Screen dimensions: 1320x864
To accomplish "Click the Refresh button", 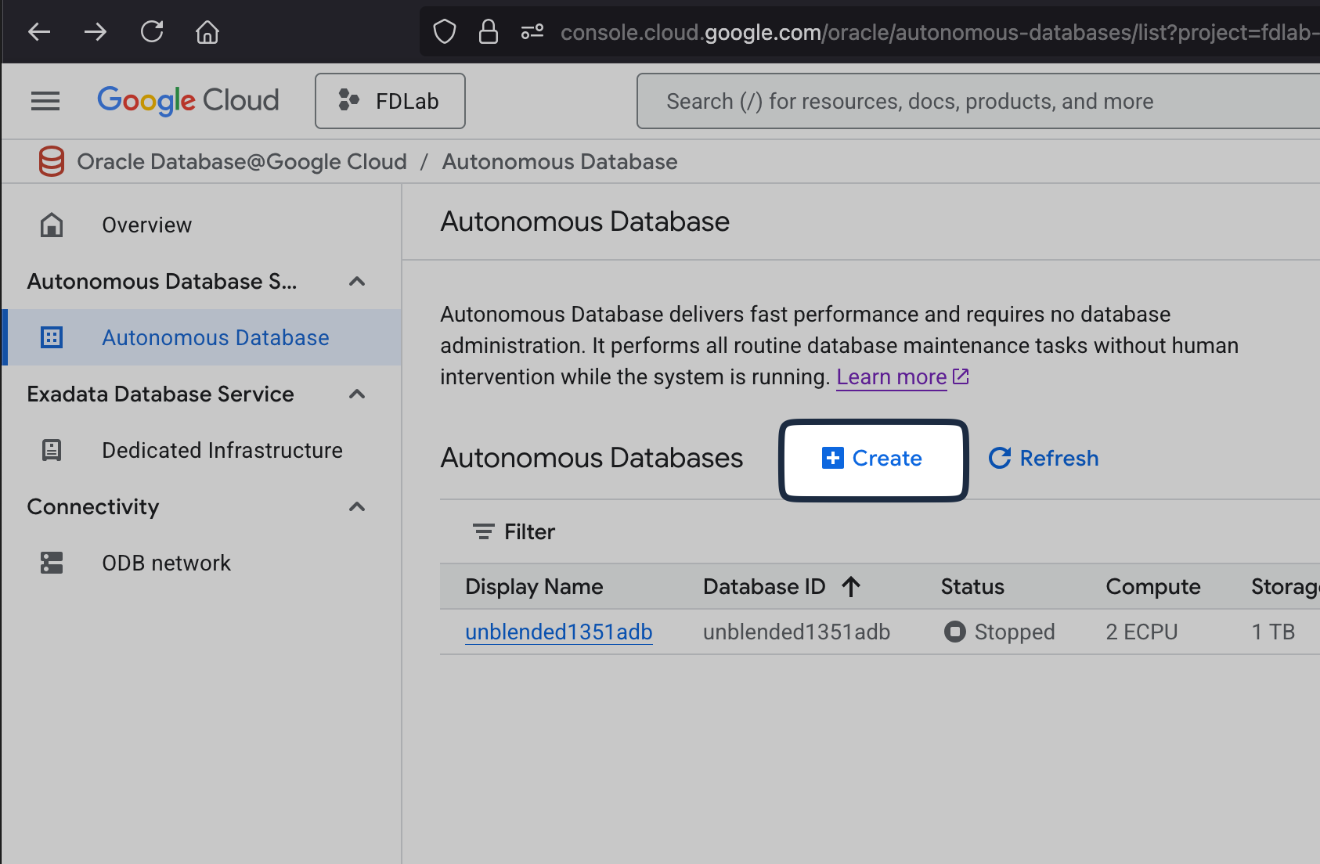I will click(x=1044, y=458).
